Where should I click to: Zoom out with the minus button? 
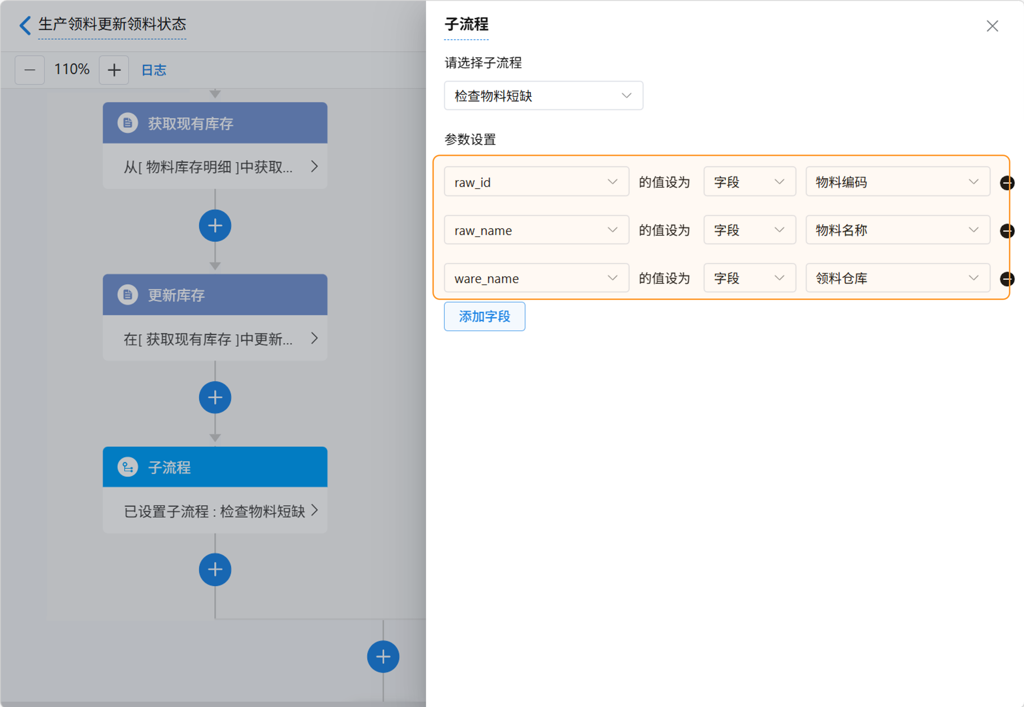pos(30,70)
